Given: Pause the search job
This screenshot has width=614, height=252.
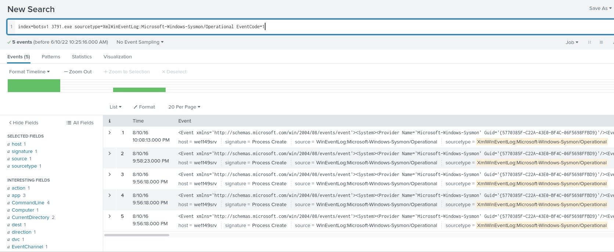Looking at the screenshot, I should tap(589, 42).
